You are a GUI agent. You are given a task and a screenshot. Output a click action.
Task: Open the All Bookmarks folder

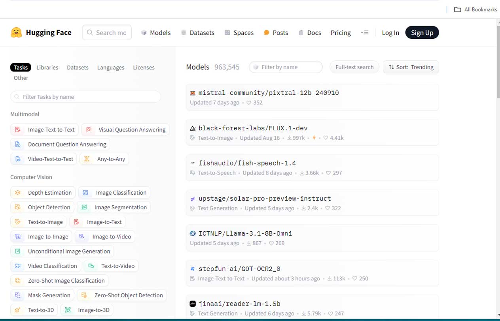tap(475, 9)
